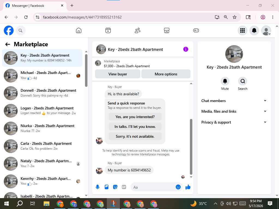Show hidden system tray icons
The width and height of the screenshot is (279, 209).
pyautogui.click(x=215, y=204)
